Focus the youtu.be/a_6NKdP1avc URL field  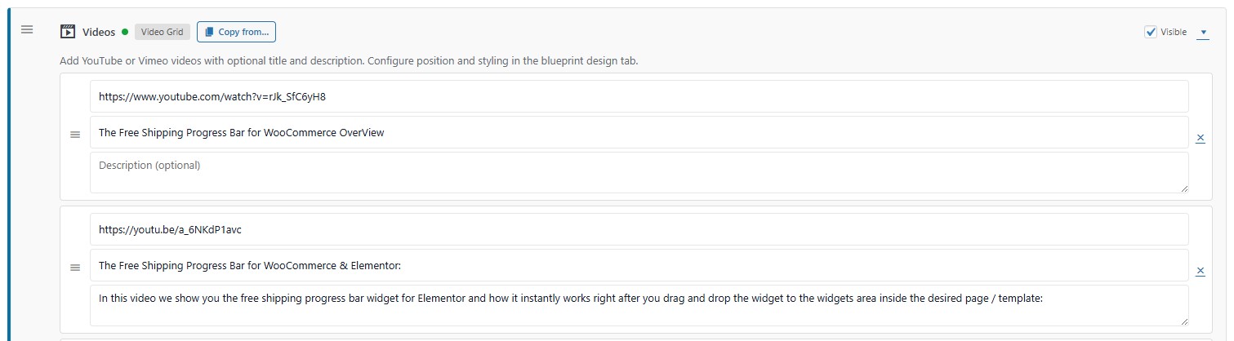[639, 229]
